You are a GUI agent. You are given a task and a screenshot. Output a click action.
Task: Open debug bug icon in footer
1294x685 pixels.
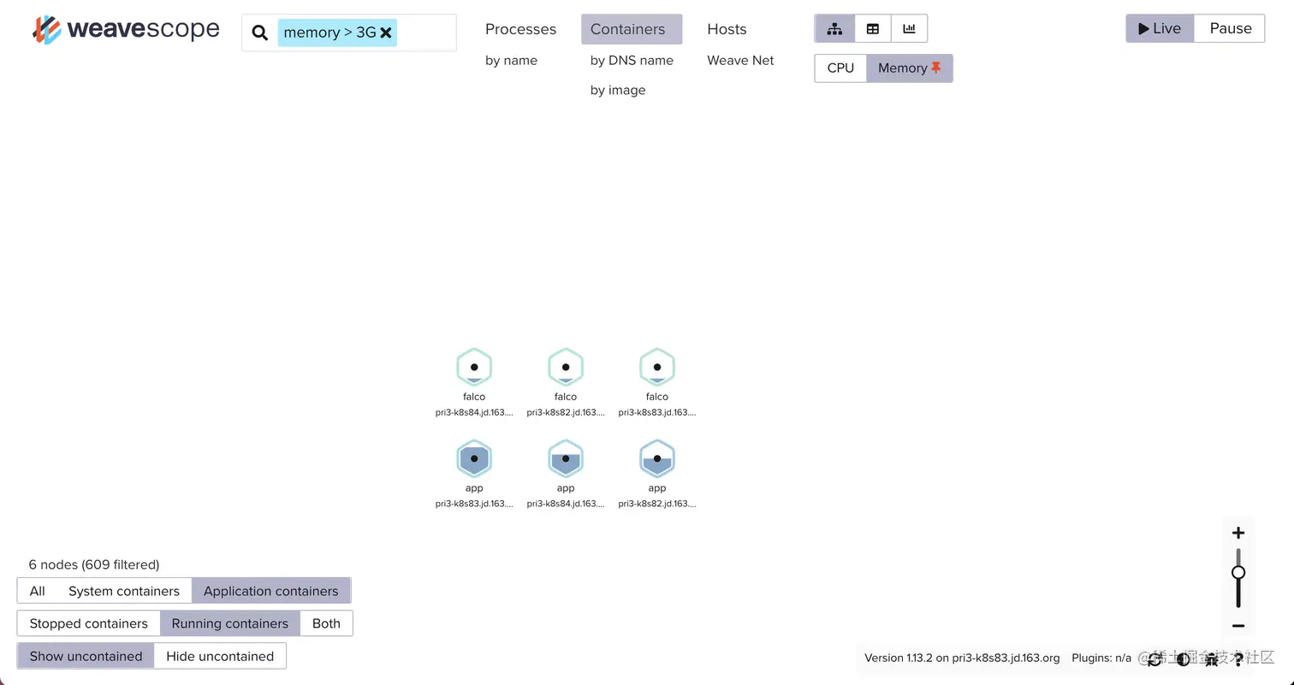(1211, 658)
